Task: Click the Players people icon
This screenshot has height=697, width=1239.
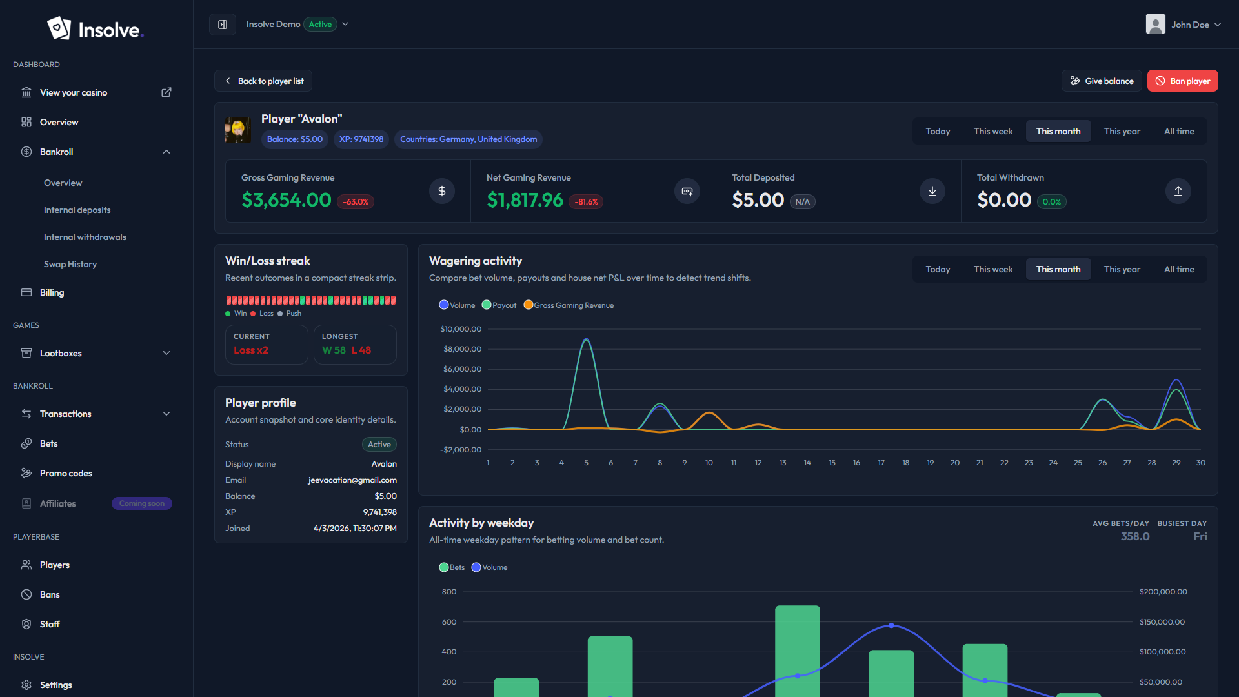Action: coord(26,565)
